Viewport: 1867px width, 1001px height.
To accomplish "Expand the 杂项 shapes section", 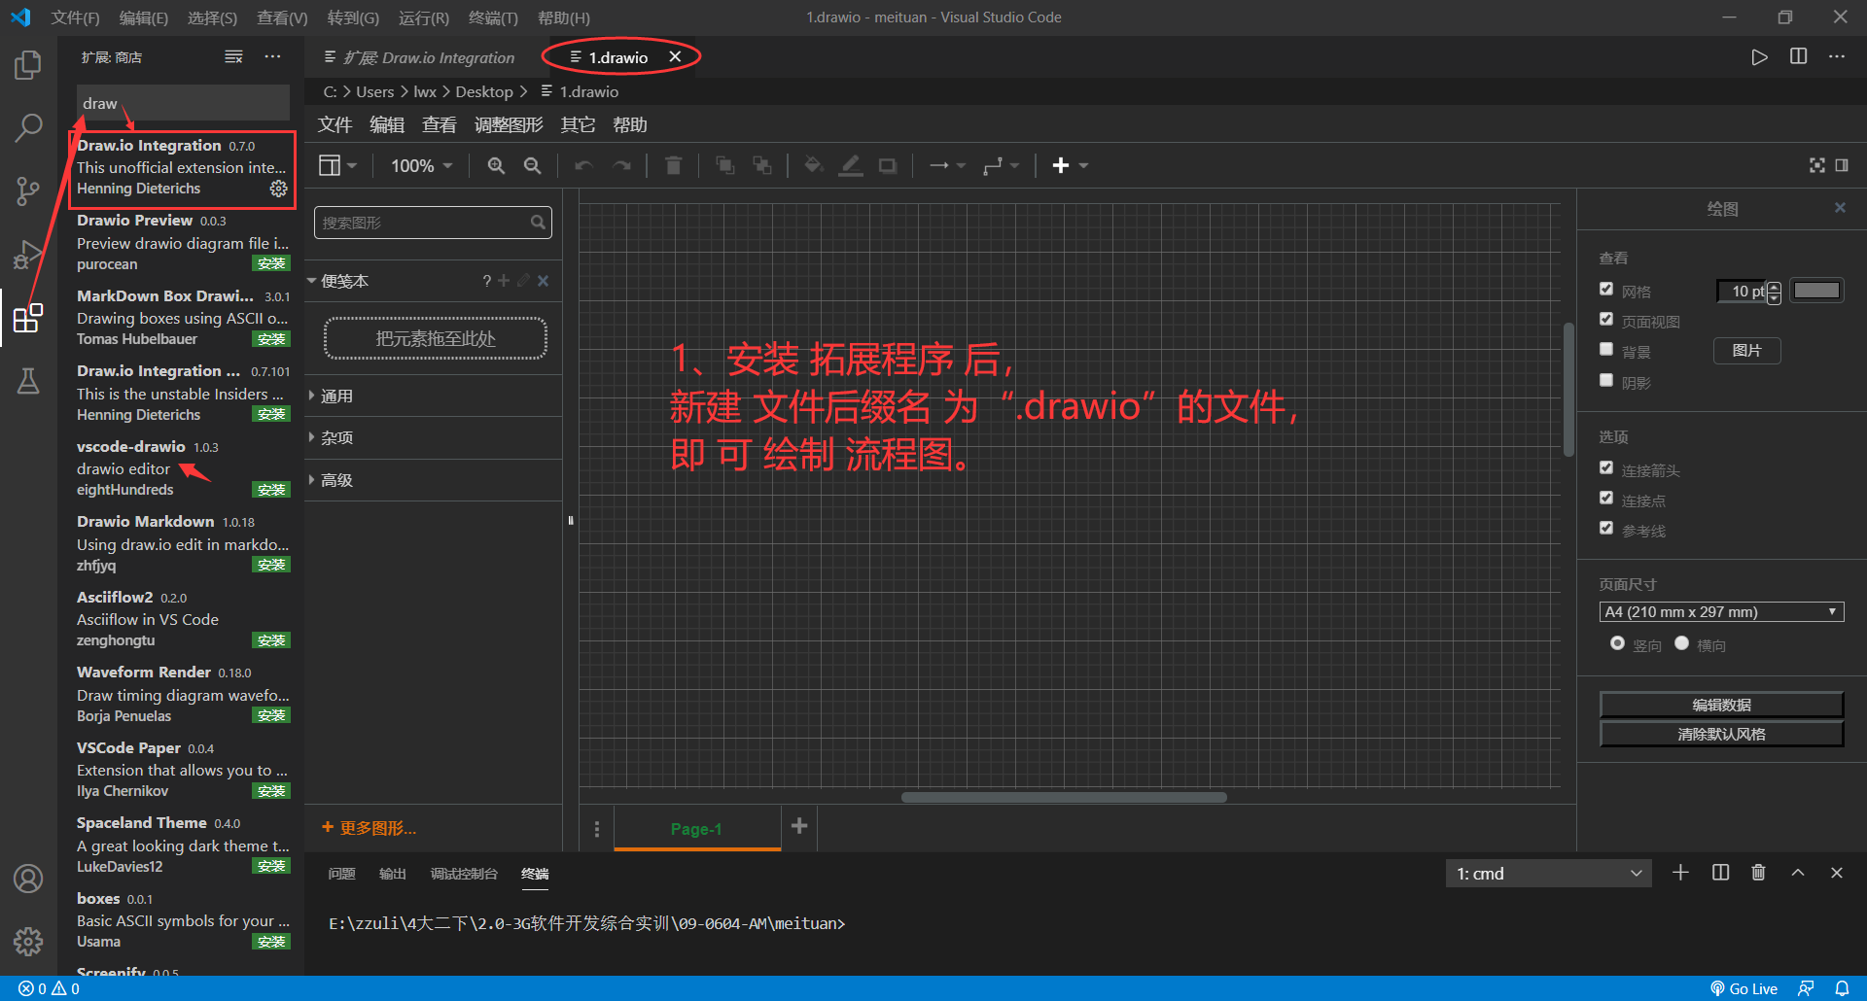I will [434, 438].
